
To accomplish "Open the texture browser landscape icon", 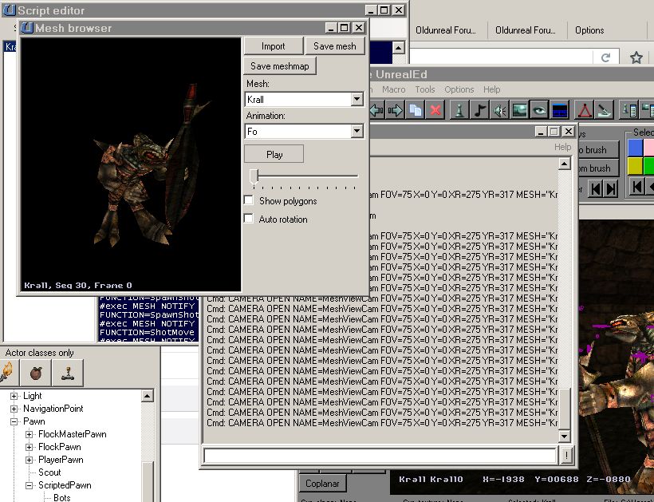I will coord(519,110).
